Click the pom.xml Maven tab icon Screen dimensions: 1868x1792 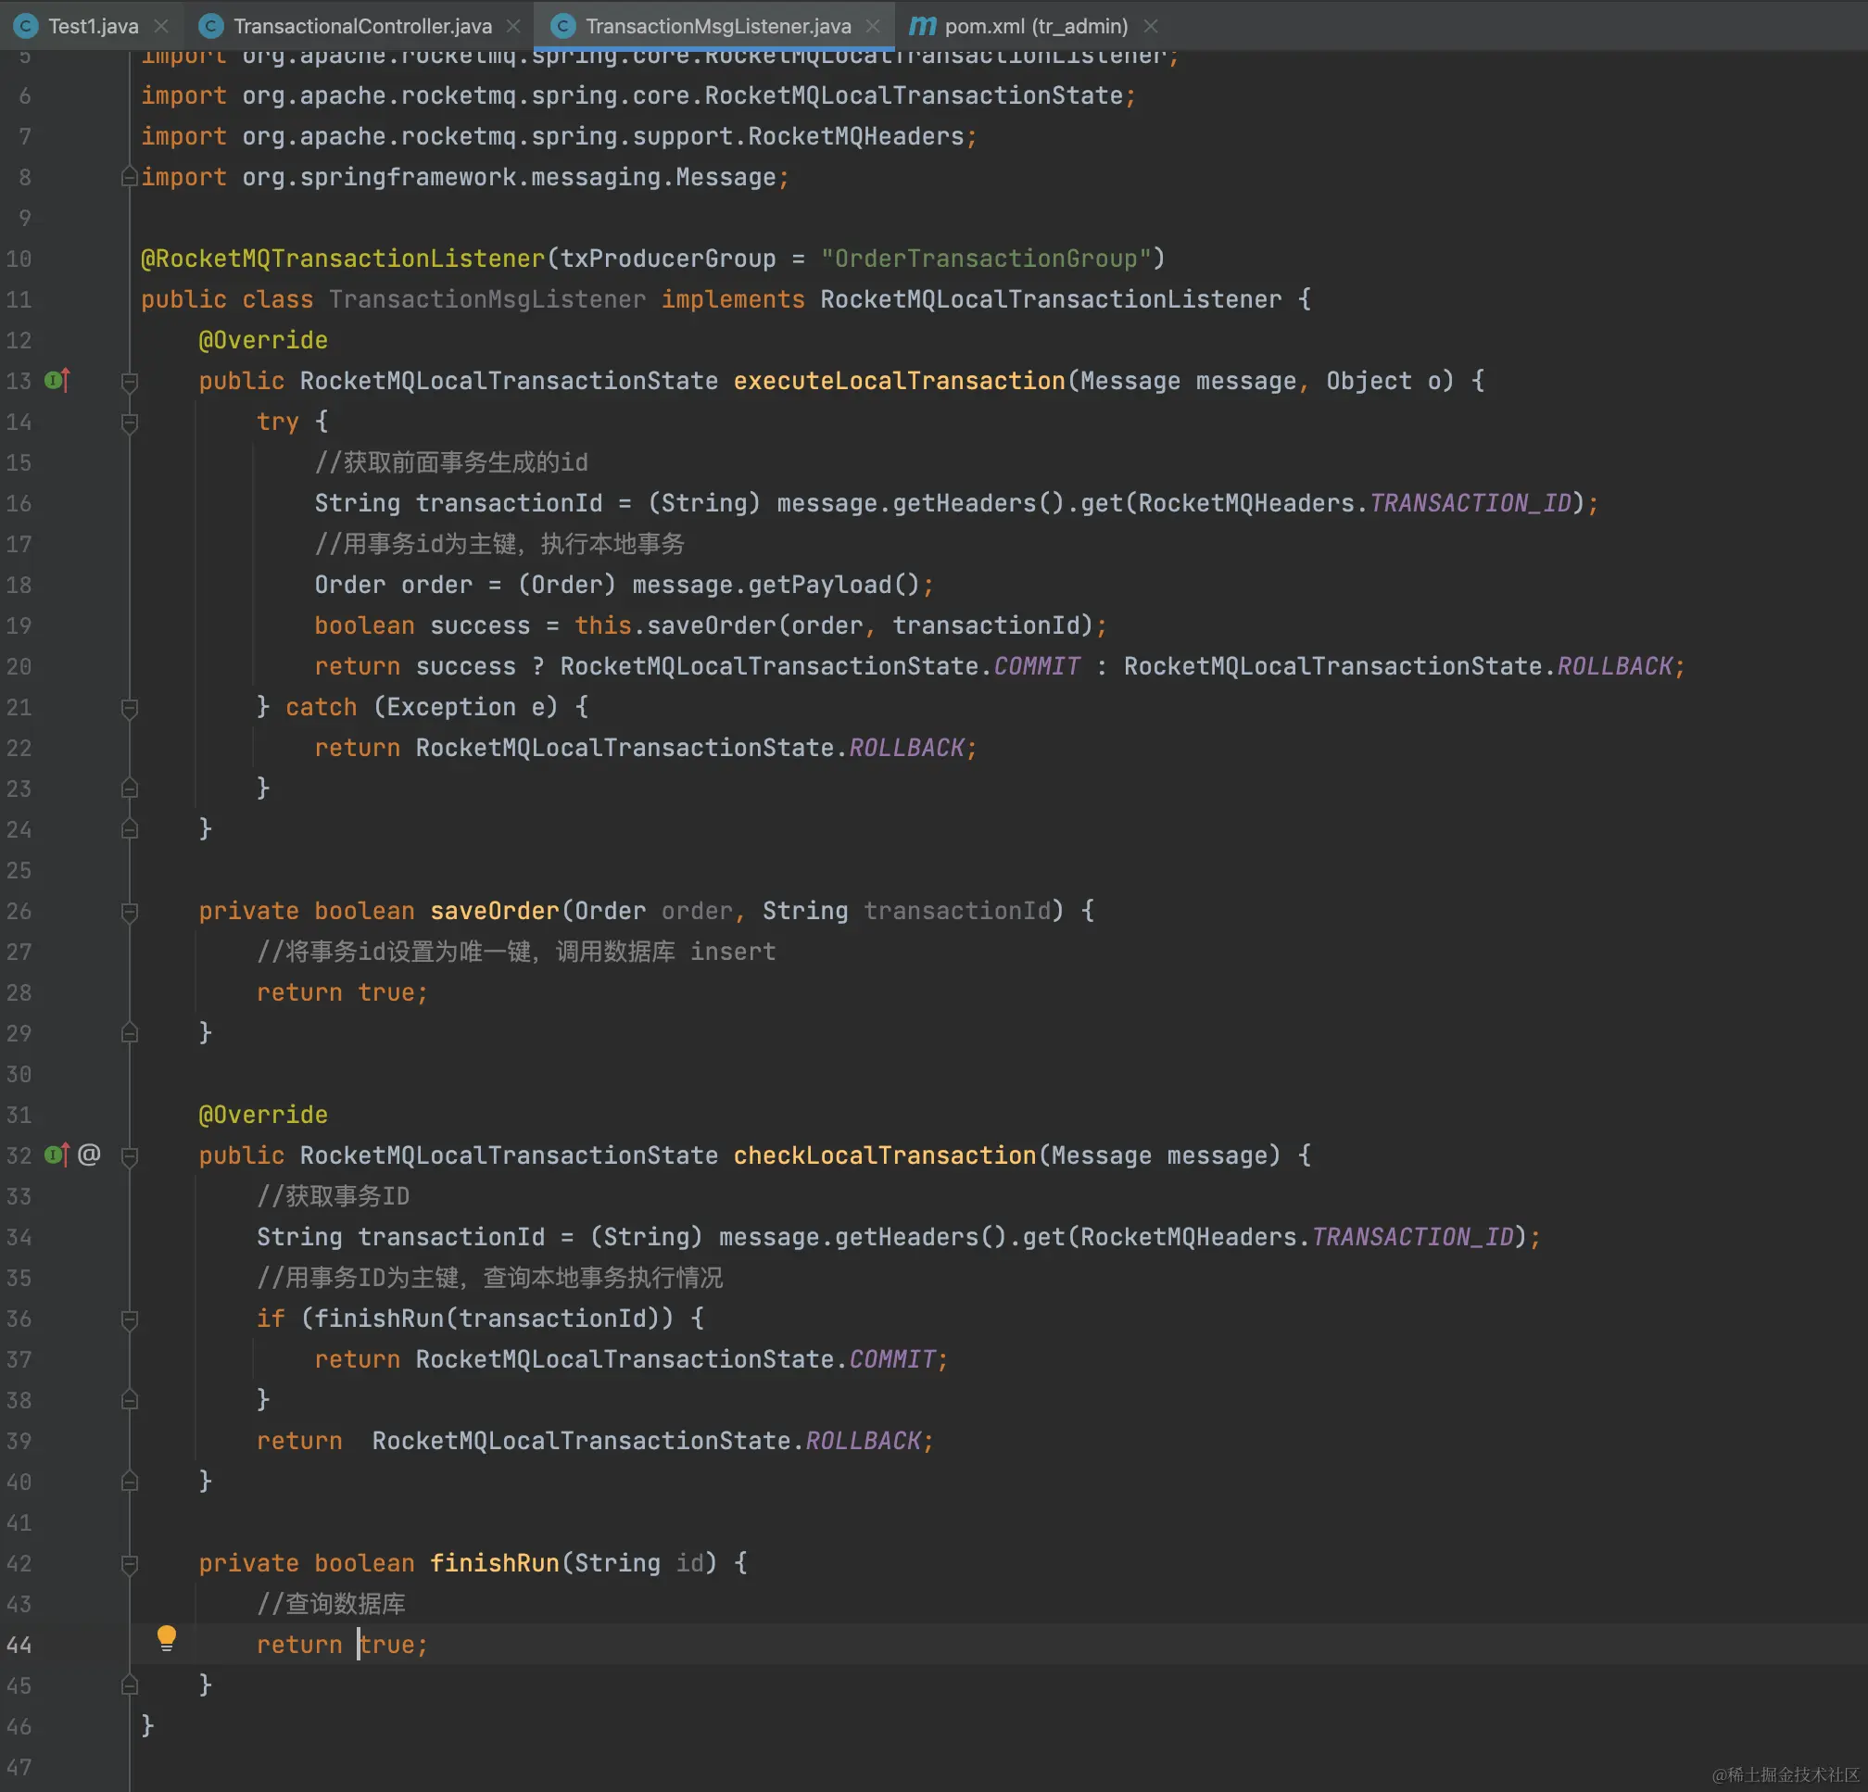(x=922, y=26)
